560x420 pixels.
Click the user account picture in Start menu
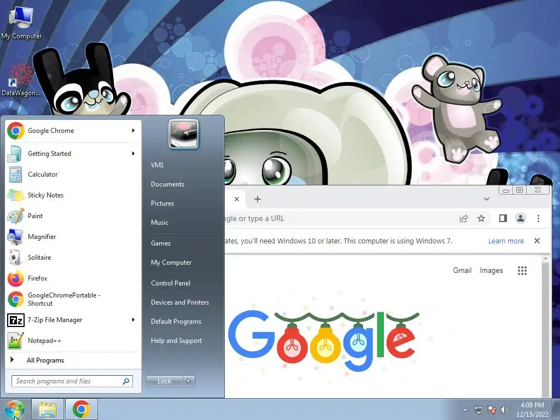tap(184, 134)
